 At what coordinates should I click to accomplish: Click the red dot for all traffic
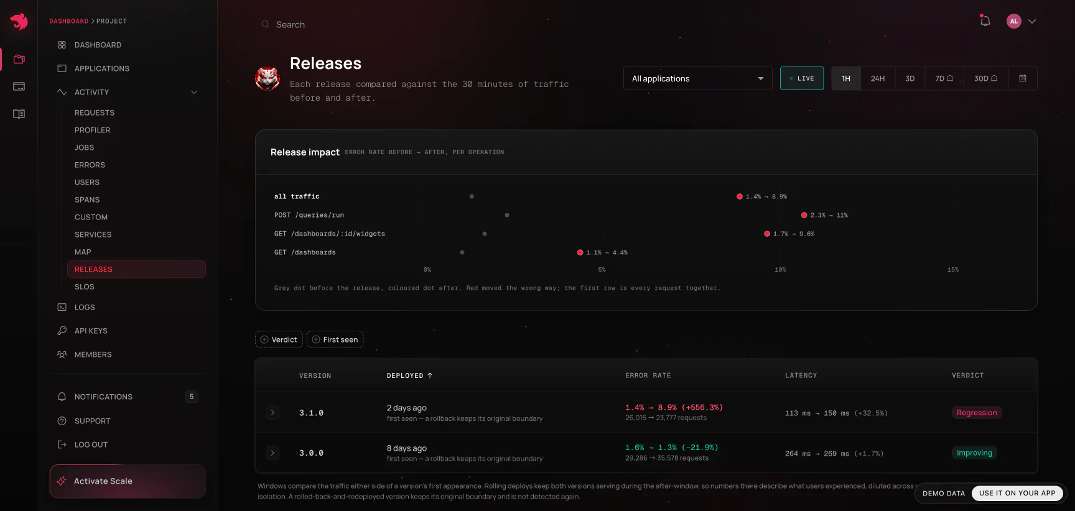point(739,196)
